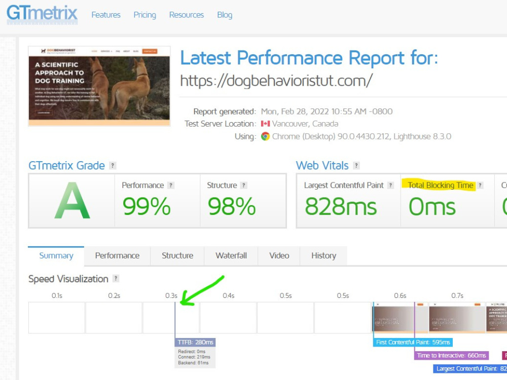Click the GTmetrix logo
Image resolution: width=507 pixels, height=380 pixels.
click(42, 15)
